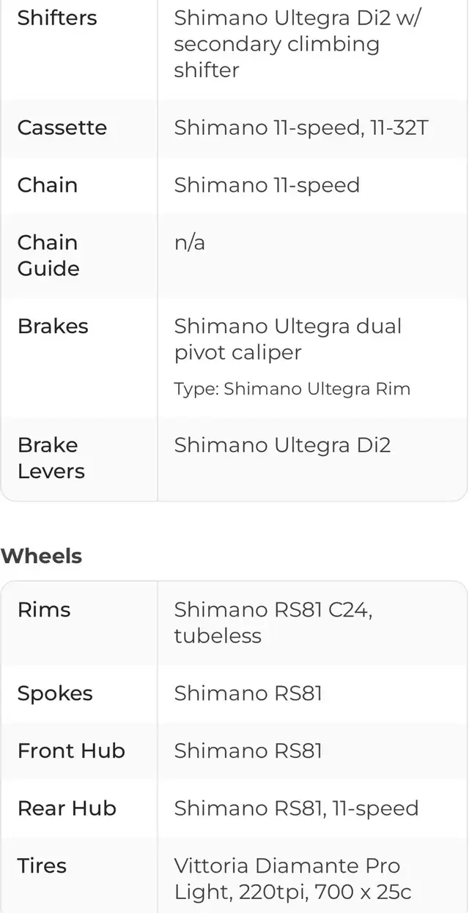Viewport: 469px width, 913px height.
Task: Click the Brakes row label
Action: click(x=53, y=326)
